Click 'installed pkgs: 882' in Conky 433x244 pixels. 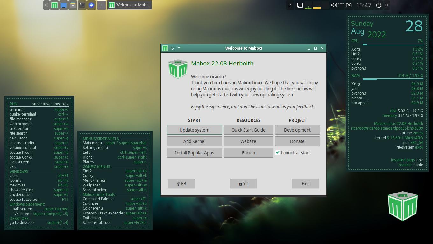tap(407, 160)
